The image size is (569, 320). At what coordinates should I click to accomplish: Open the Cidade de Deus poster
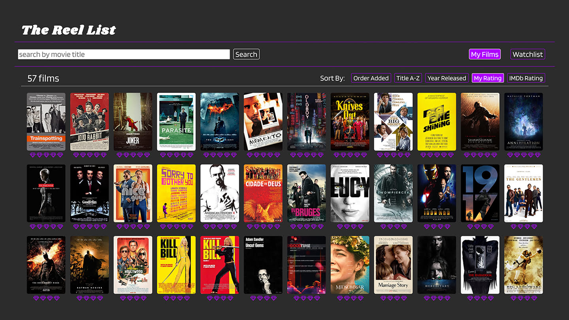pyautogui.click(x=263, y=194)
